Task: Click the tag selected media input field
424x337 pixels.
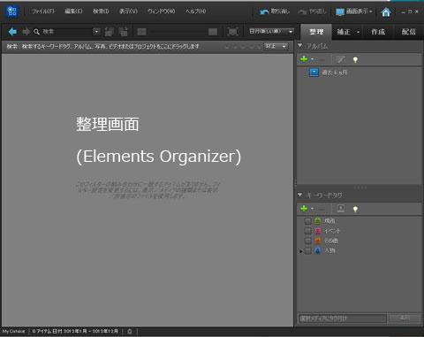Action: pos(342,318)
